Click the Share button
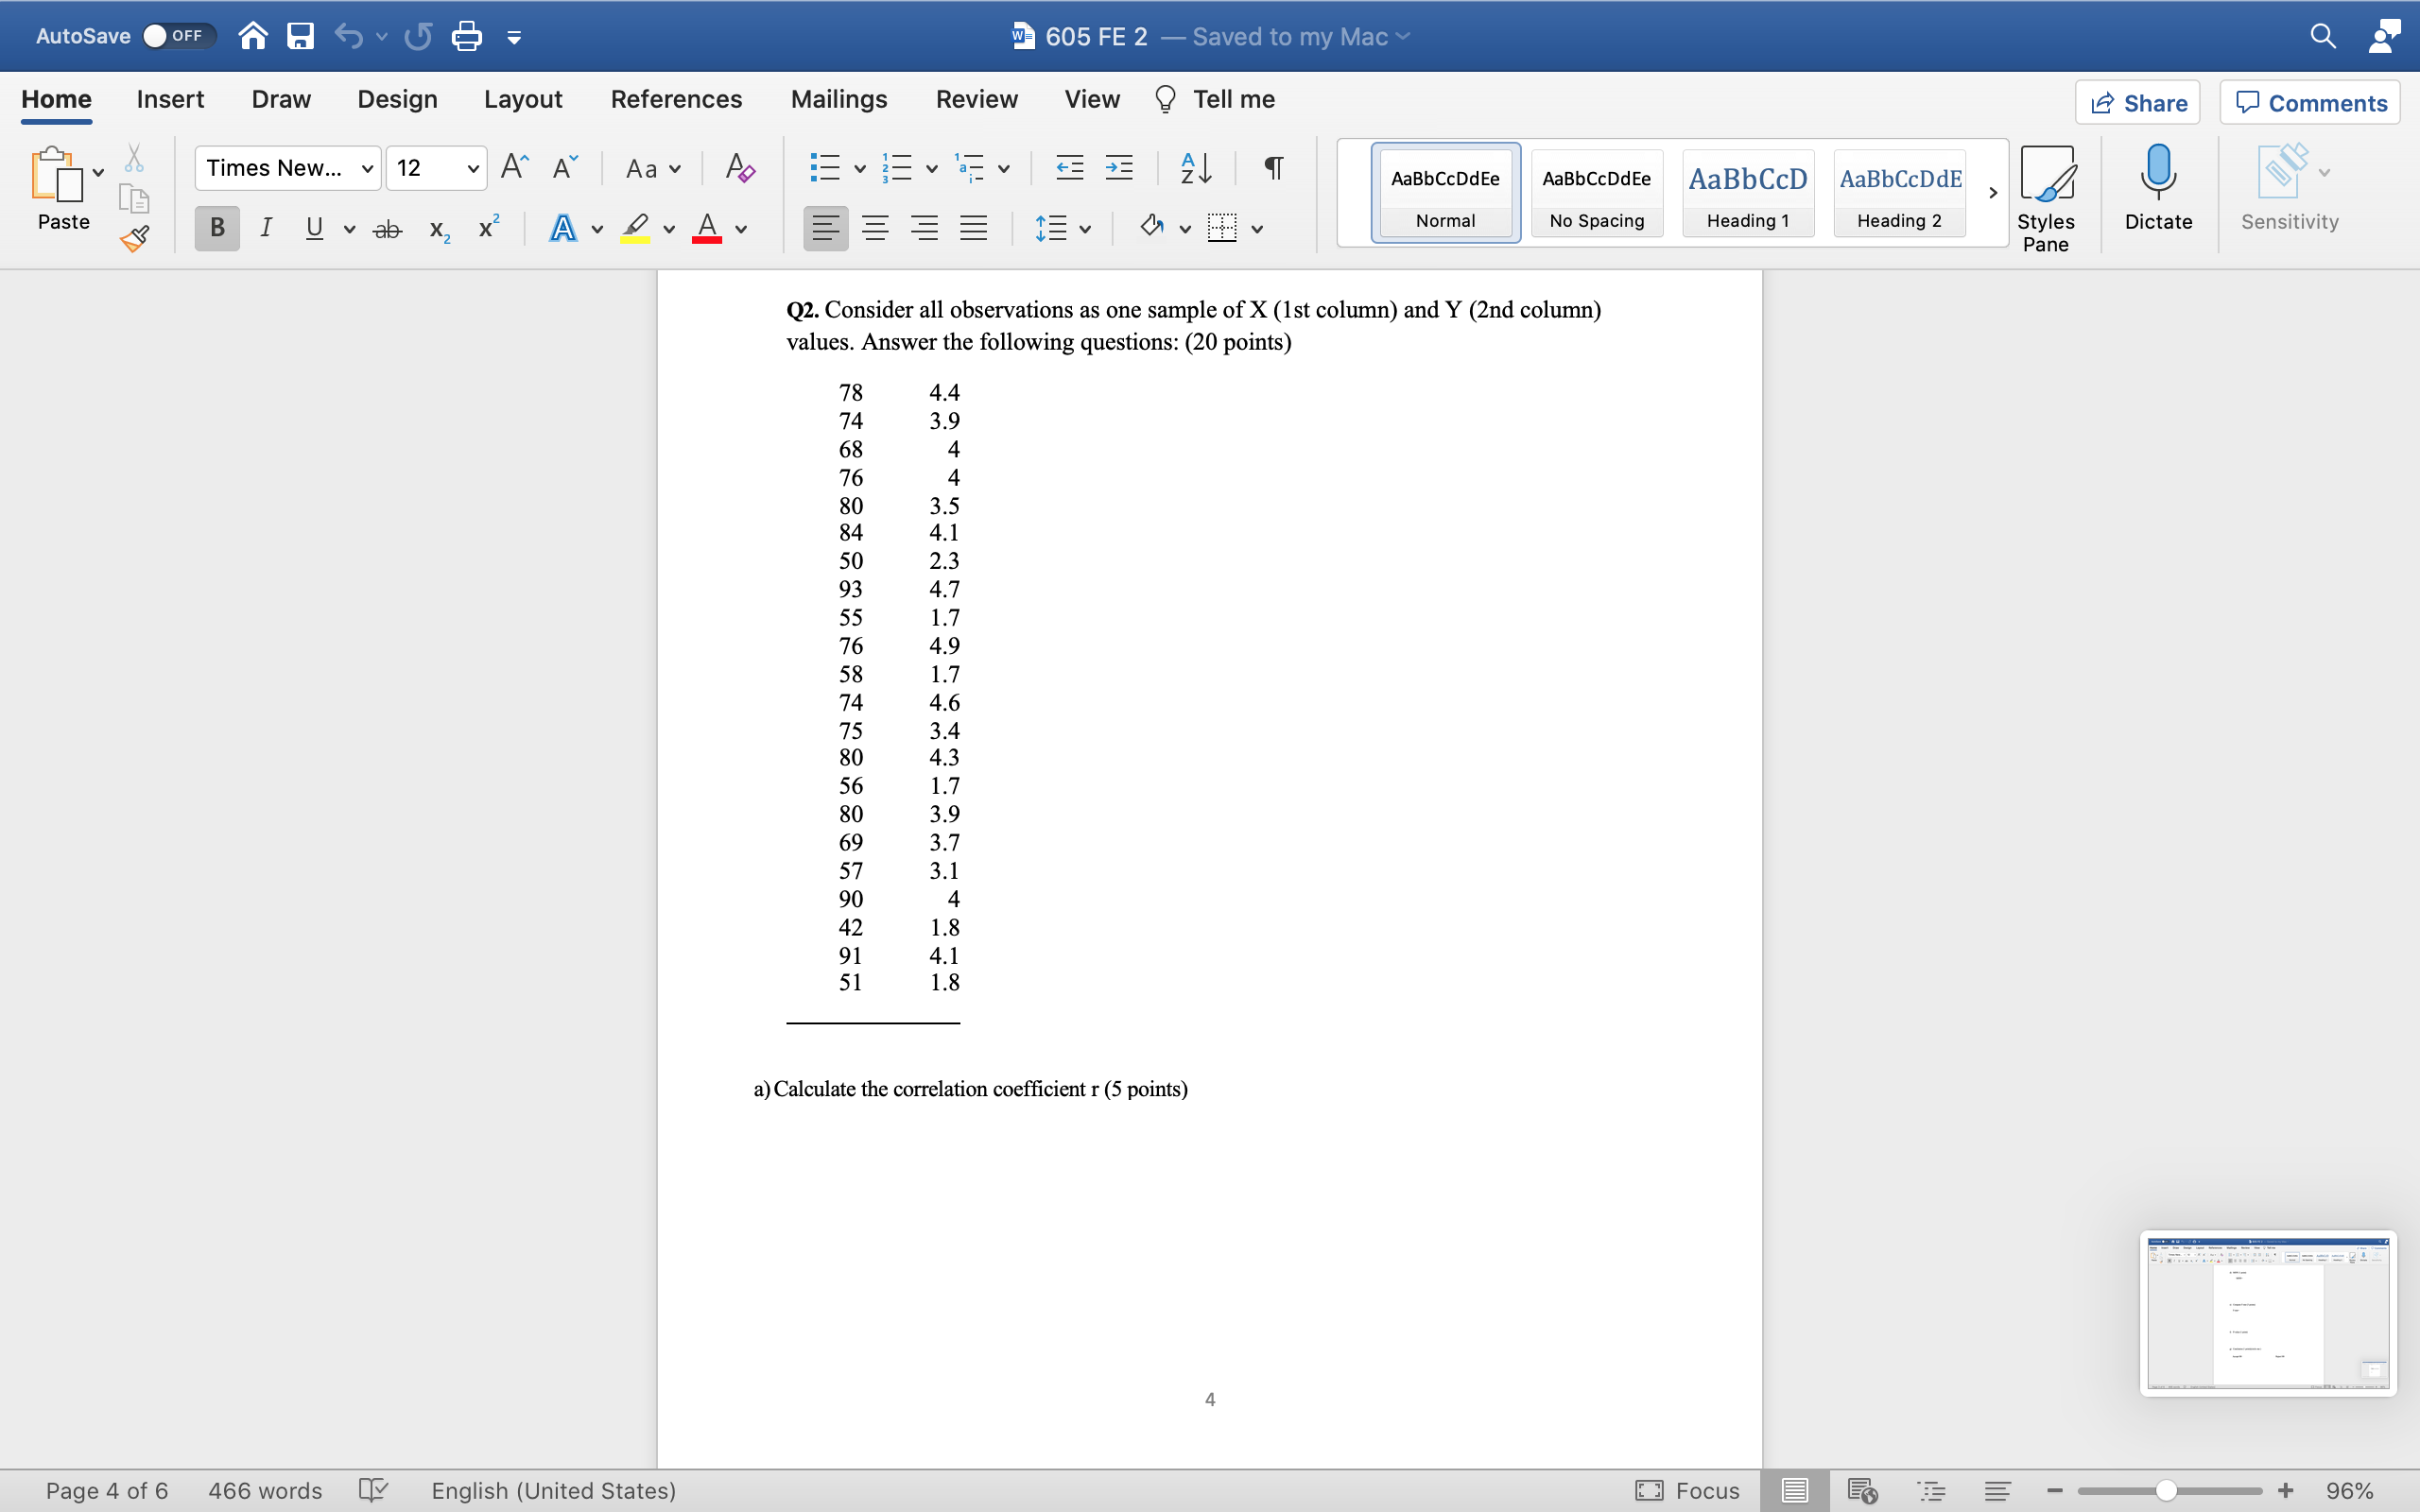This screenshot has width=2420, height=1512. tap(2138, 102)
